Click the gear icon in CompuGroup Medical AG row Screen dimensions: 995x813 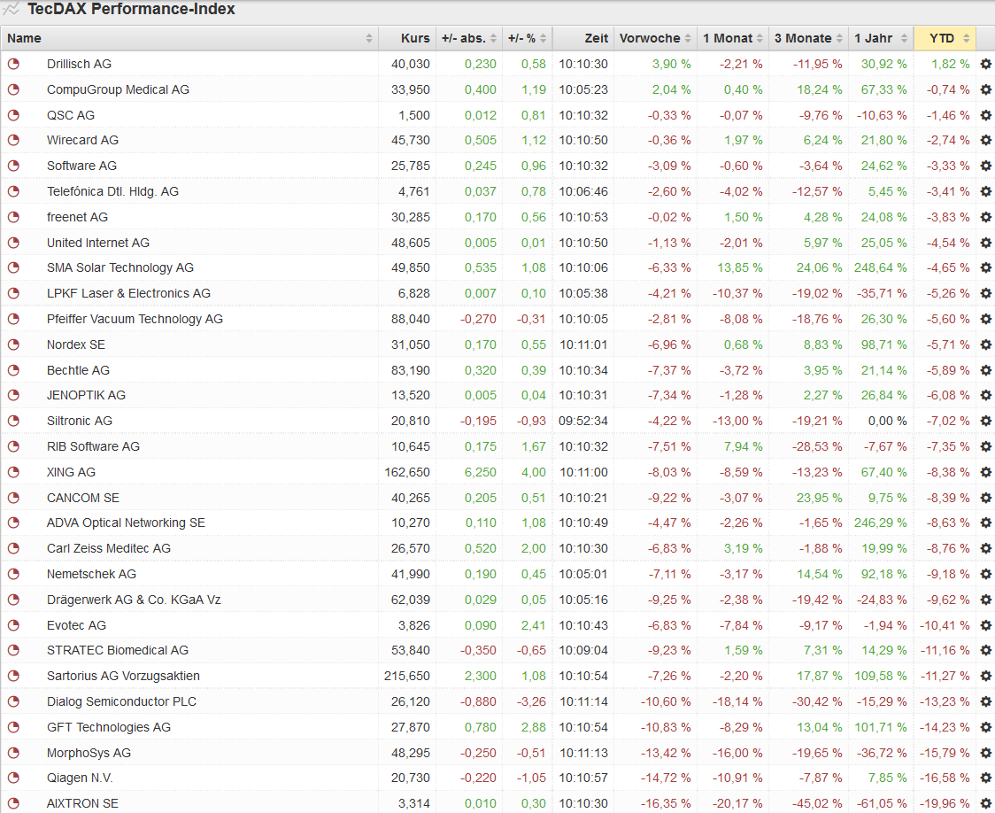tap(985, 89)
